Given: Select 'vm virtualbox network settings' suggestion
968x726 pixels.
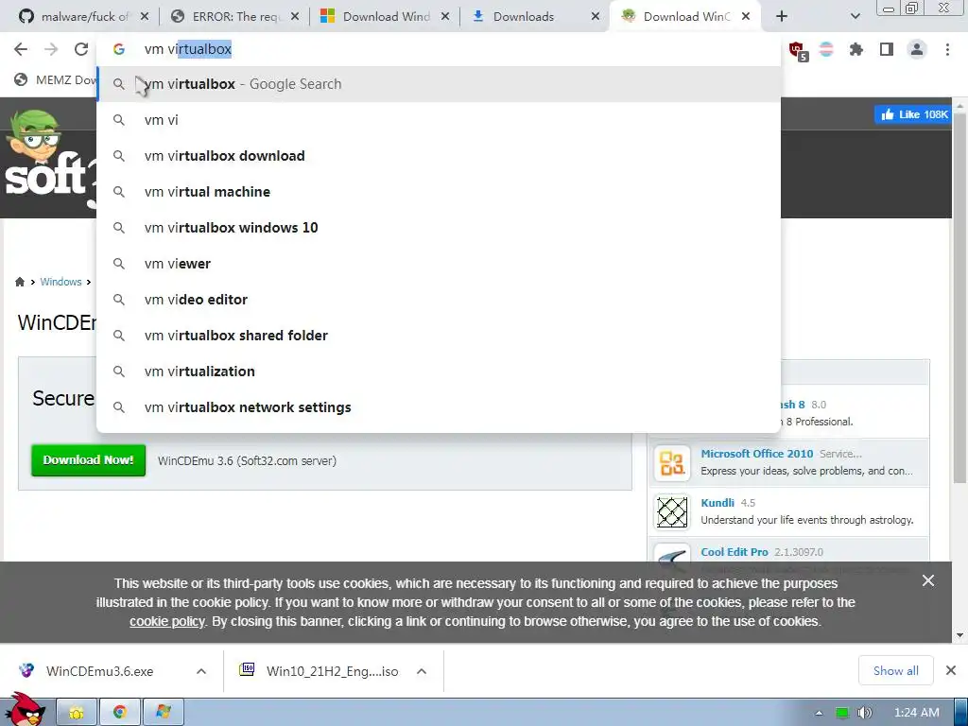Looking at the screenshot, I should tap(439, 406).
